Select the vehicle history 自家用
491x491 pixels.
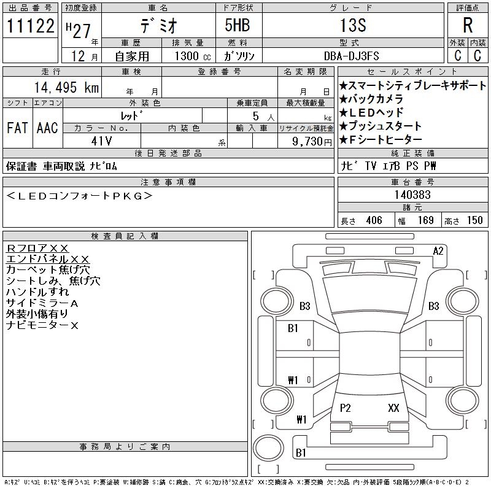coord(132,56)
